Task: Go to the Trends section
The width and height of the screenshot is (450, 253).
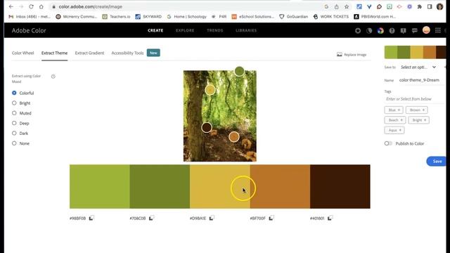Action: (x=215, y=30)
